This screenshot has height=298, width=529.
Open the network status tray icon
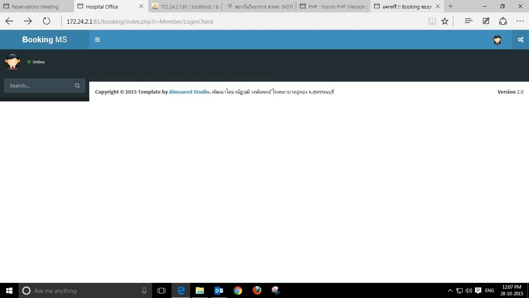point(459,291)
